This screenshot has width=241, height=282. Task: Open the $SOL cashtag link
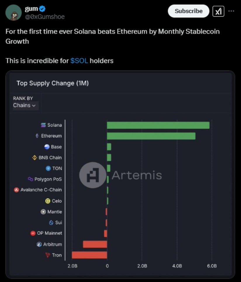pos(79,61)
